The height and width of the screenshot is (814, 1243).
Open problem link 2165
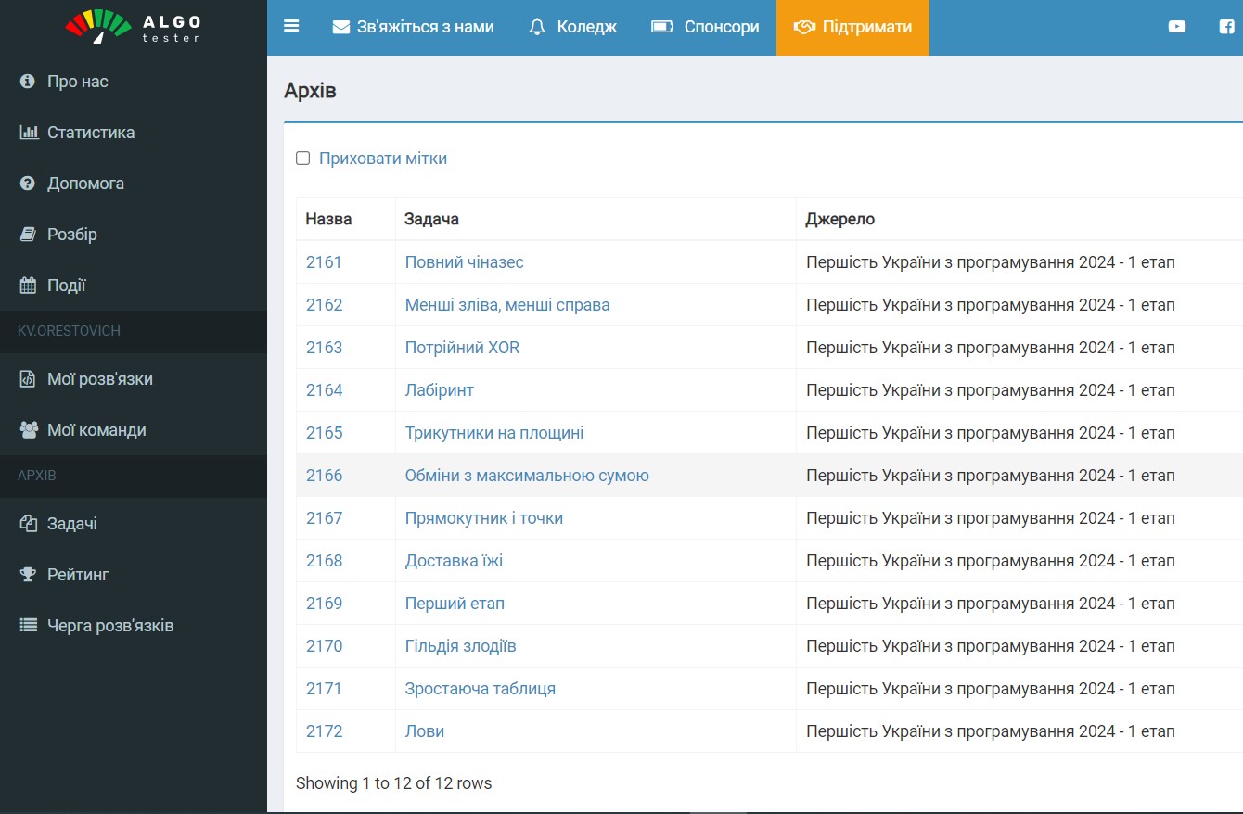[324, 433]
